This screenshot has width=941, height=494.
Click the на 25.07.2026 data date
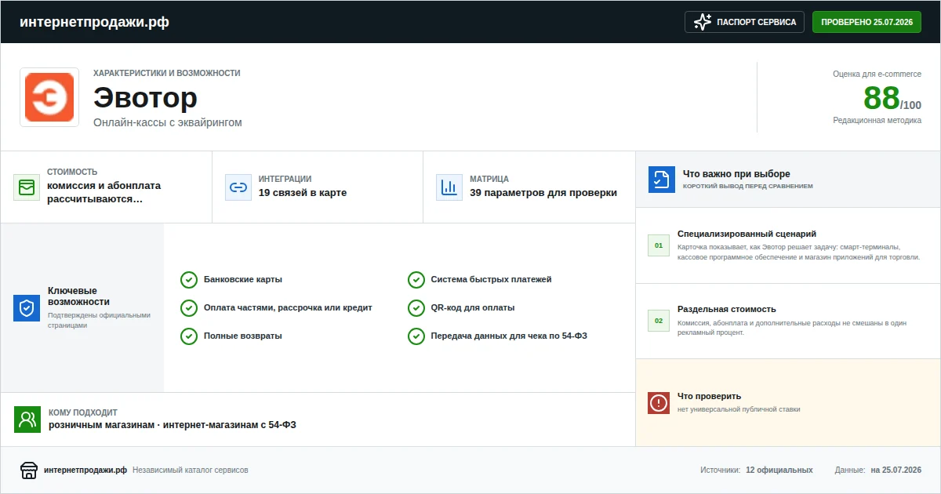tap(896, 470)
